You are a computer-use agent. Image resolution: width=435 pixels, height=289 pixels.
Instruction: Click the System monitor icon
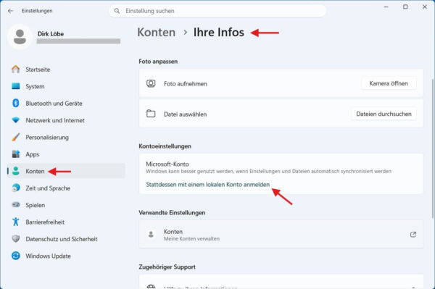[x=16, y=86]
